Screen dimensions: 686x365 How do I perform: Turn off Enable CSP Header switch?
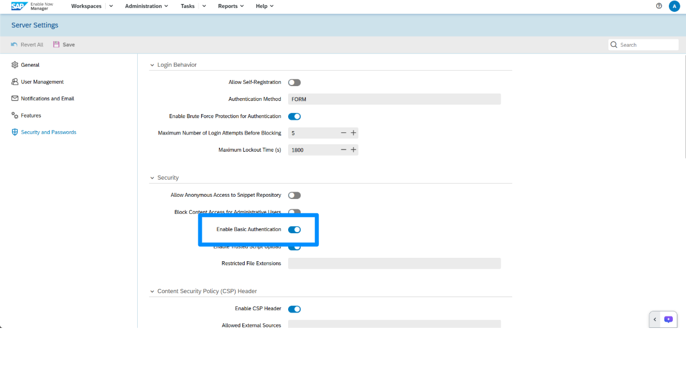coord(294,309)
